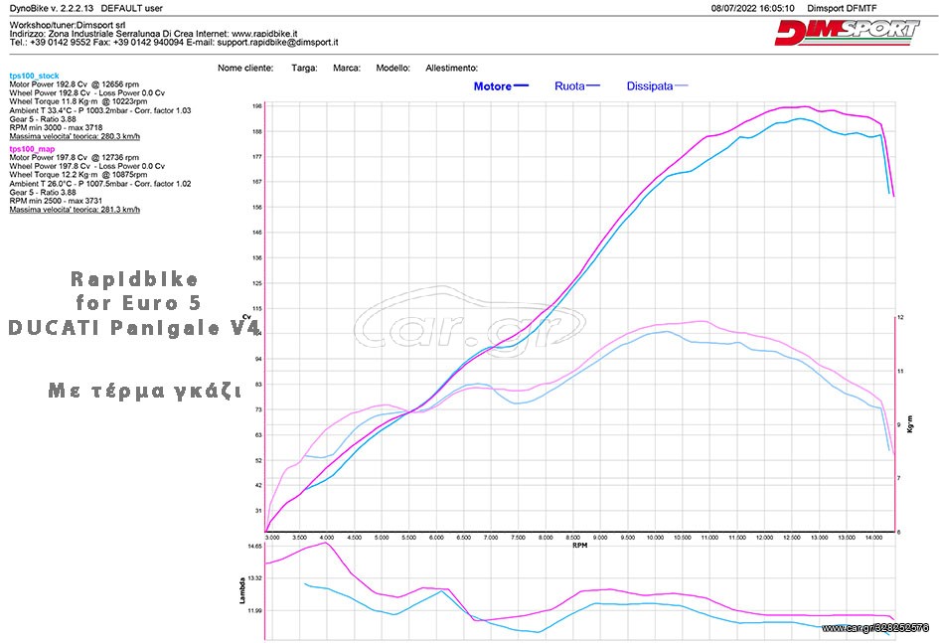Click the Marca field label

[x=347, y=68]
